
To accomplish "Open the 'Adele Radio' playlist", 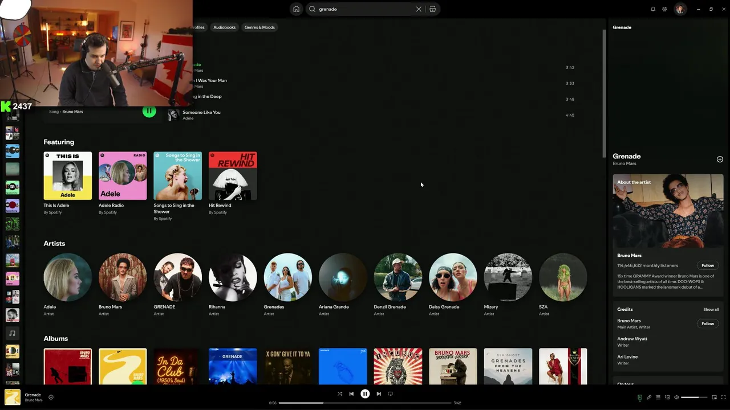I will [x=123, y=176].
